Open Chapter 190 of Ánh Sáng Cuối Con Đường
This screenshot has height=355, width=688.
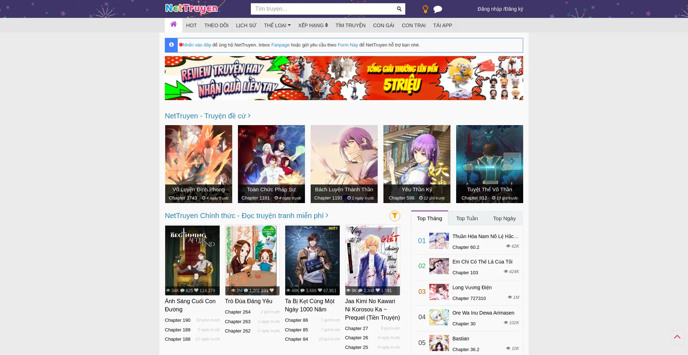point(178,320)
